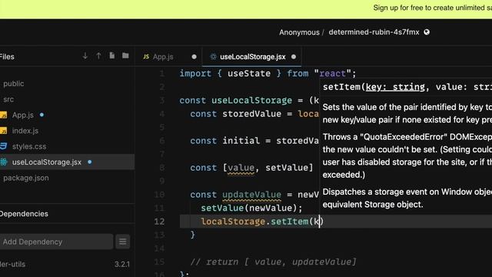Click the upload arrow icon in Files header
This screenshot has width=492, height=277.
click(98, 56)
